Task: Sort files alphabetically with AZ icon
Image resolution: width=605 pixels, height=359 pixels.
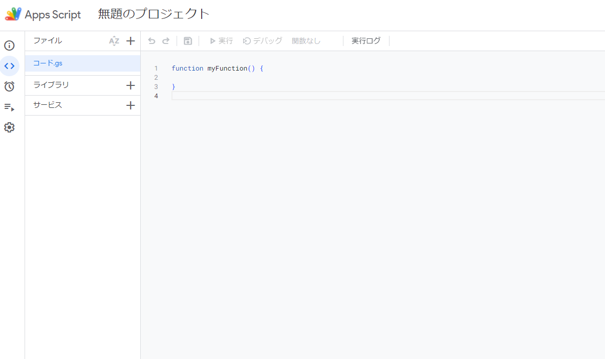Action: (x=114, y=40)
